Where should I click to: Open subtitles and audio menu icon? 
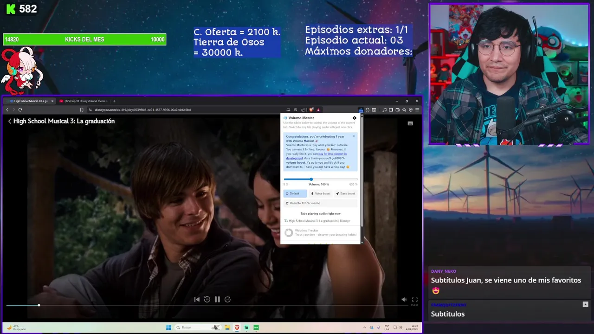[x=410, y=123]
